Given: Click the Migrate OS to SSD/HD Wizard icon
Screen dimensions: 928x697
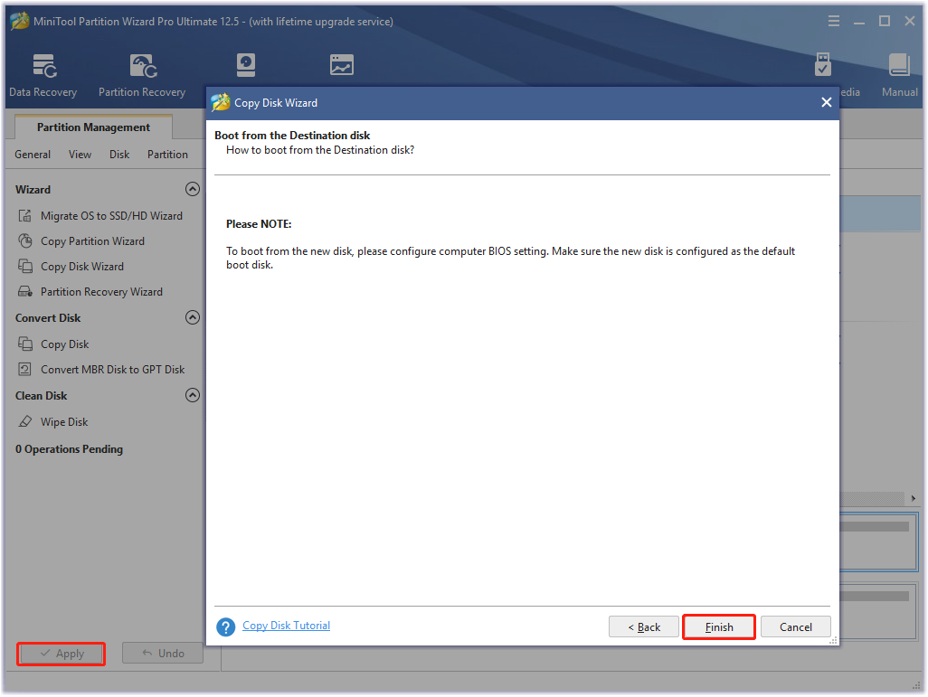Looking at the screenshot, I should 24,215.
